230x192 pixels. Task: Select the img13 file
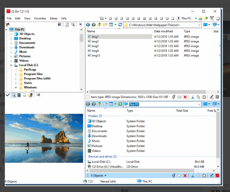point(96,56)
